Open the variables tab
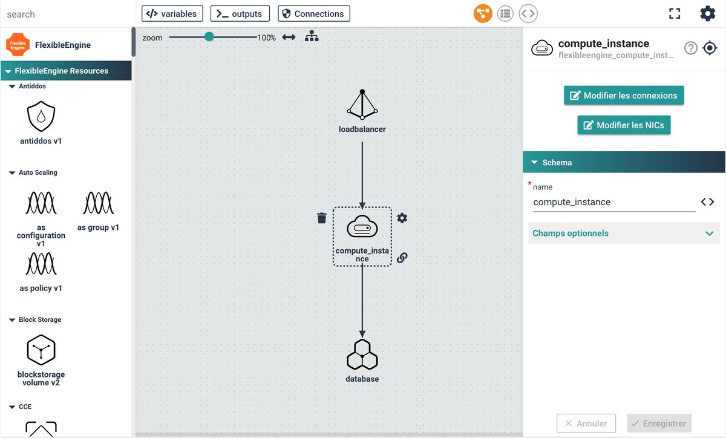726x438 pixels. (x=172, y=13)
